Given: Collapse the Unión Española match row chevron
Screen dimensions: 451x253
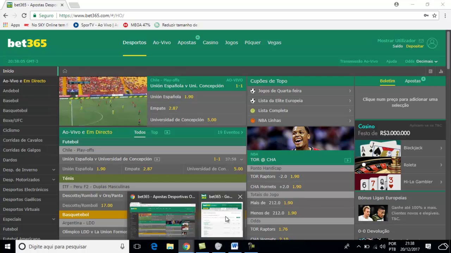Looking at the screenshot, I should [241, 159].
